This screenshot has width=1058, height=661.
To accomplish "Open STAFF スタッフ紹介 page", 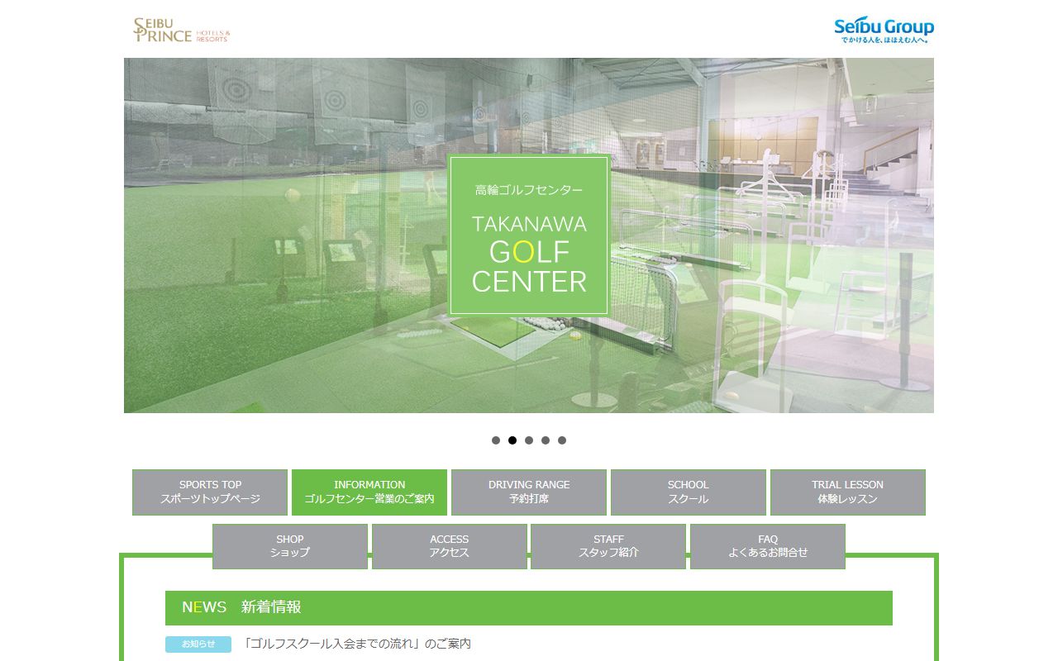I will click(608, 546).
